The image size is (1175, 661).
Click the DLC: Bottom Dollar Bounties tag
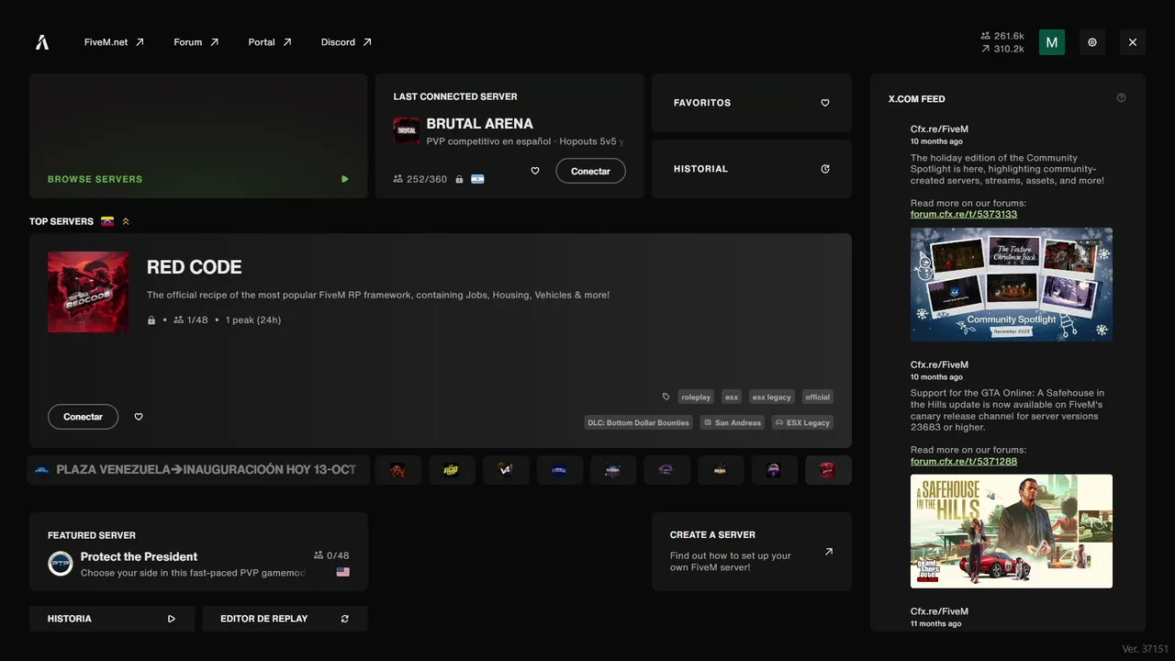tap(638, 422)
